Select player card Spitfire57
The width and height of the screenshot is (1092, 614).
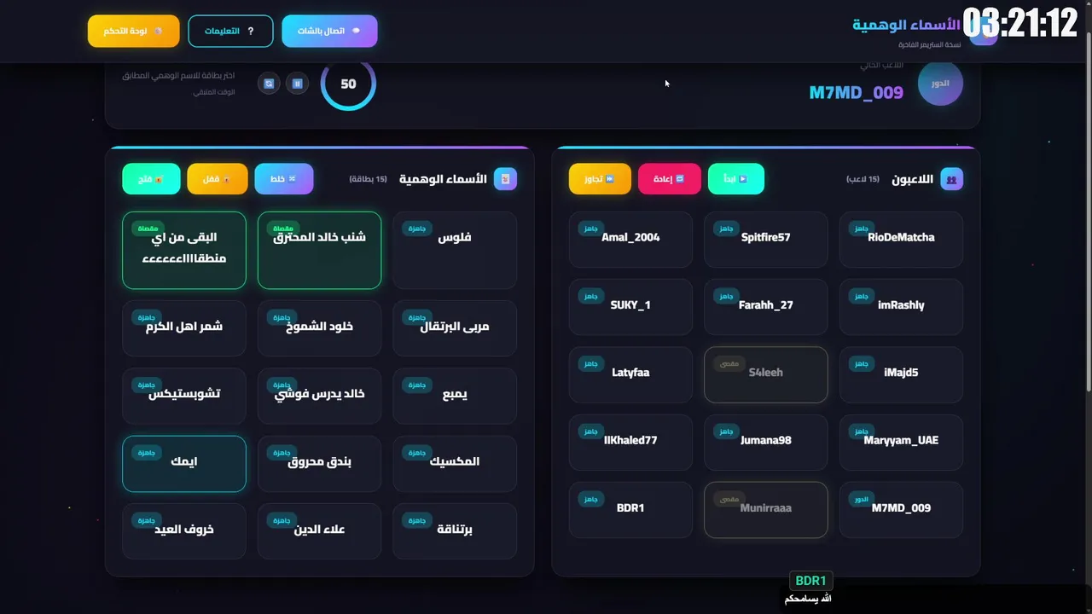[x=766, y=240]
